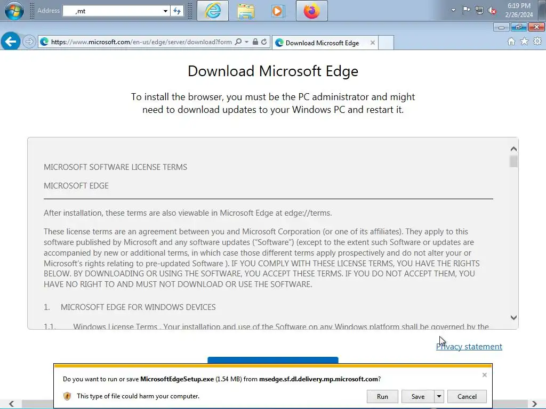The height and width of the screenshot is (409, 546).
Task: Open the Privacy statement link
Action: click(x=469, y=346)
